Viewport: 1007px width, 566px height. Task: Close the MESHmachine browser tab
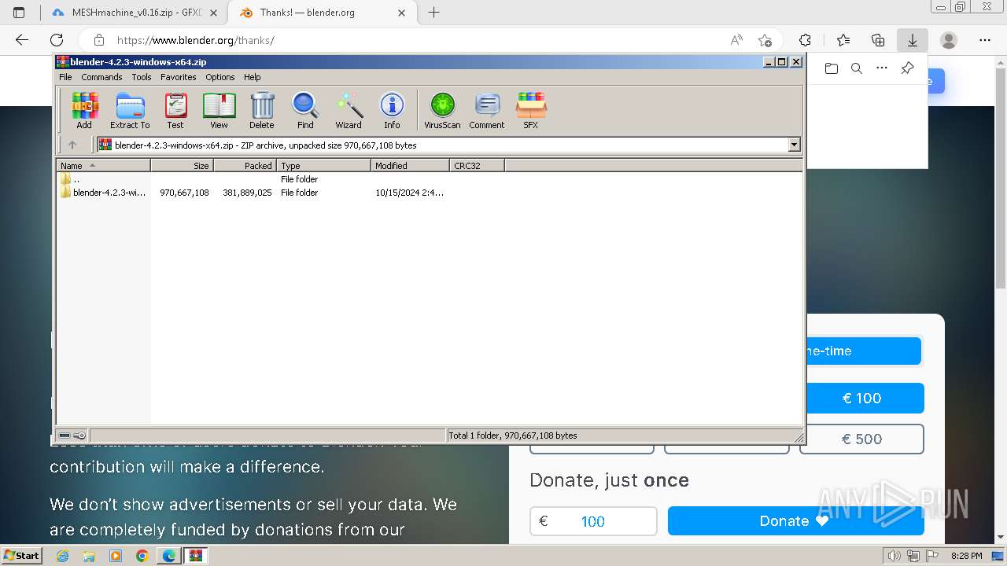pyautogui.click(x=214, y=13)
